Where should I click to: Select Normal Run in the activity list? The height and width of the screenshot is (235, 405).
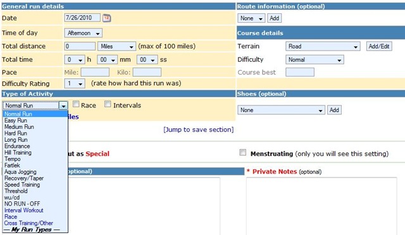tap(35, 114)
